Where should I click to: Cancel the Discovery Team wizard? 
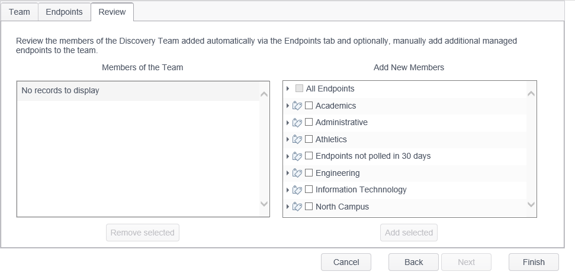[346, 262]
